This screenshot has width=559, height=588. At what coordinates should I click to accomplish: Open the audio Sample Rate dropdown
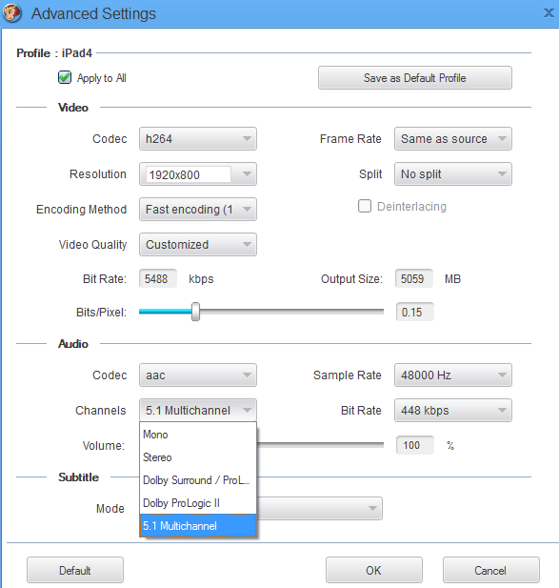click(x=453, y=375)
